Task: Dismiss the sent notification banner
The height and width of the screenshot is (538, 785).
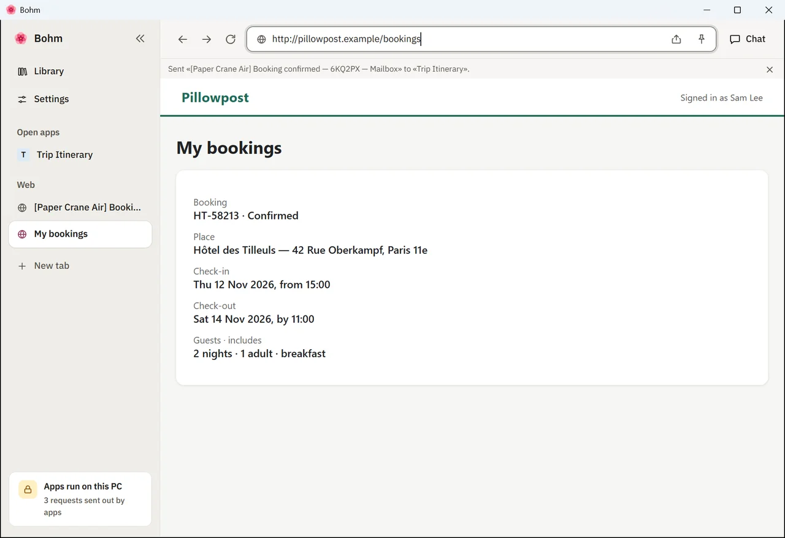Action: 770,69
